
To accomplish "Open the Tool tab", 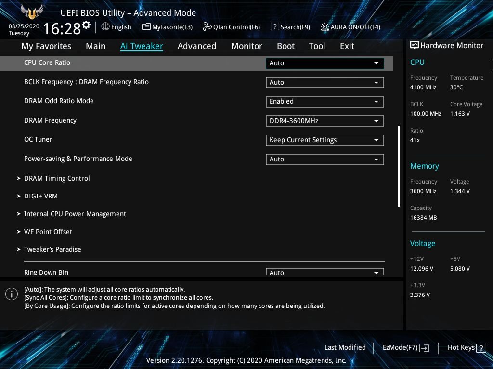I will point(317,46).
